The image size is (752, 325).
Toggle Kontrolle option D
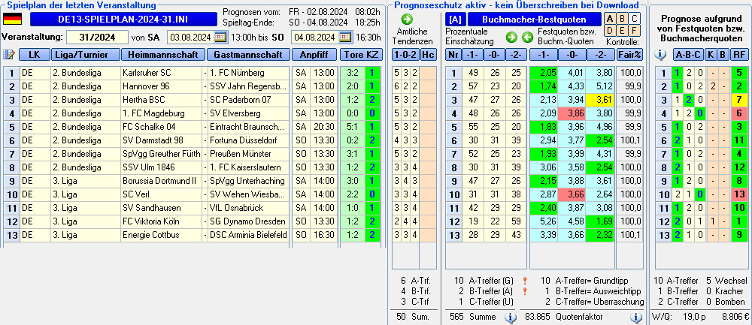[x=610, y=31]
